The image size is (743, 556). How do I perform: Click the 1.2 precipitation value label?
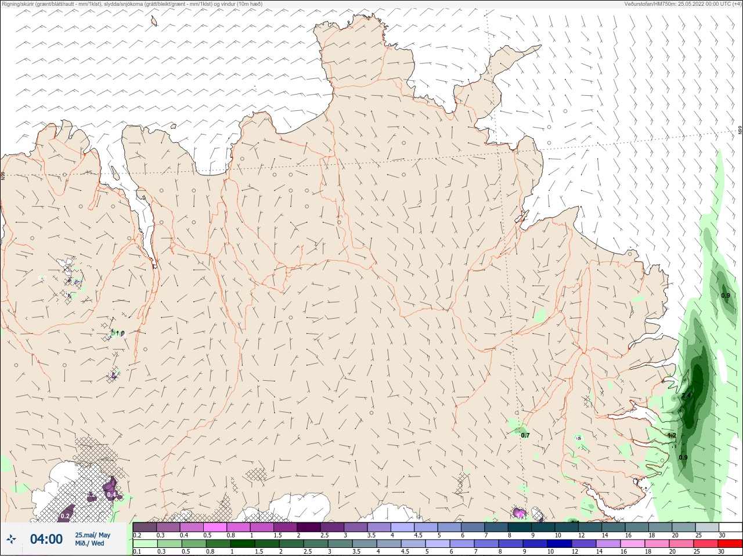pyautogui.click(x=672, y=435)
